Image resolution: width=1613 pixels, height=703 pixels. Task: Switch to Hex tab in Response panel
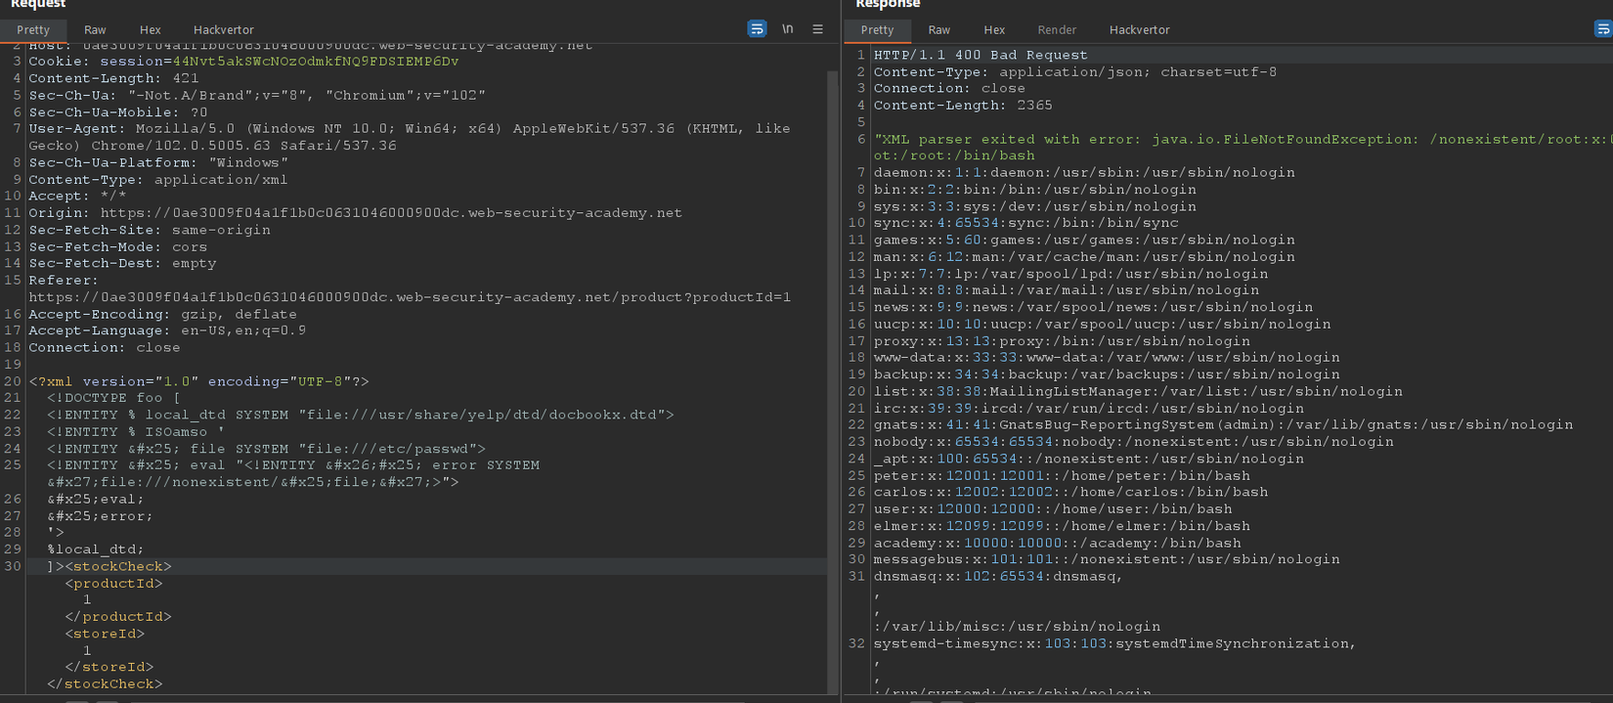pyautogui.click(x=994, y=30)
